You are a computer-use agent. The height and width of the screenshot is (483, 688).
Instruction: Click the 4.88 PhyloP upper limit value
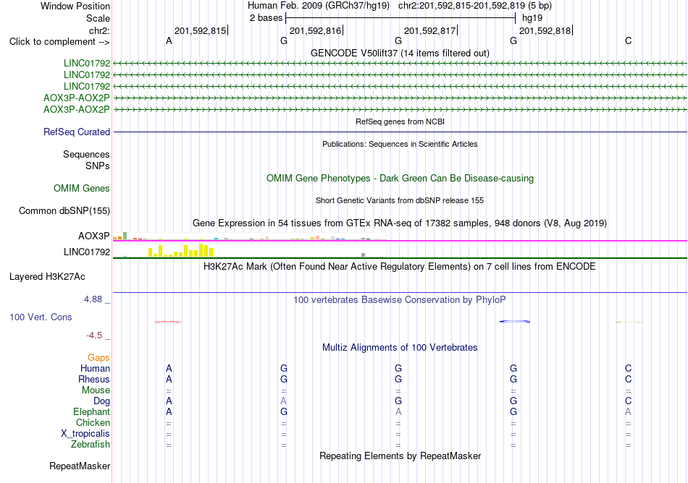[93, 299]
